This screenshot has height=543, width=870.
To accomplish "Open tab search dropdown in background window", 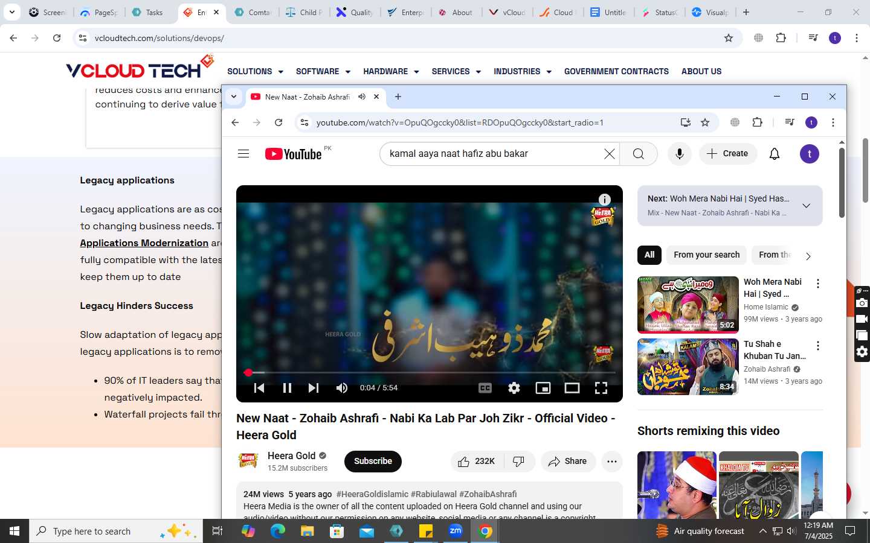I will (11, 12).
